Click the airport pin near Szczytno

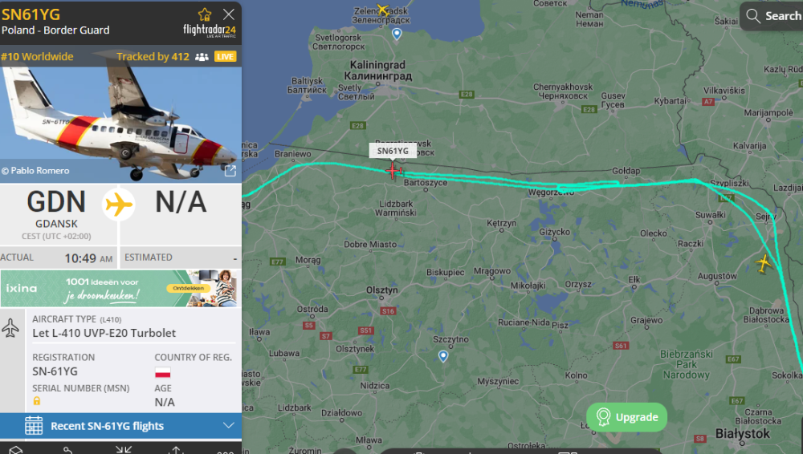click(x=443, y=356)
